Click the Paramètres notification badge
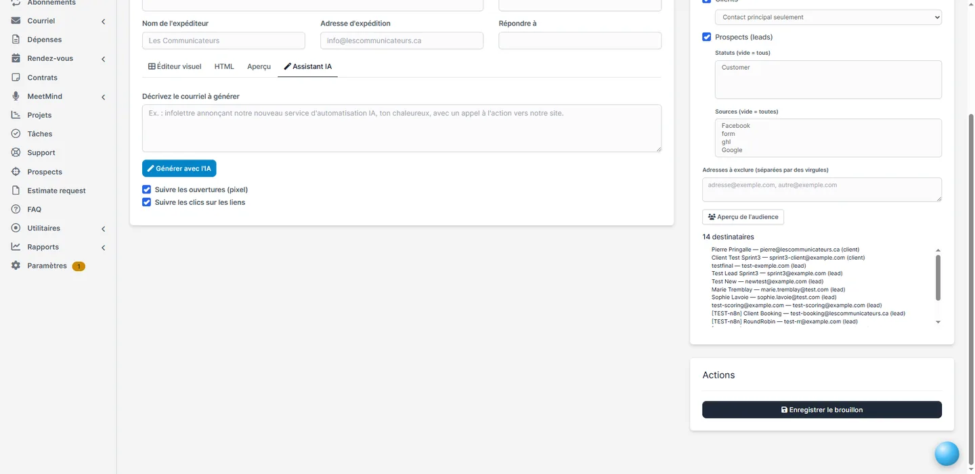 pos(78,266)
